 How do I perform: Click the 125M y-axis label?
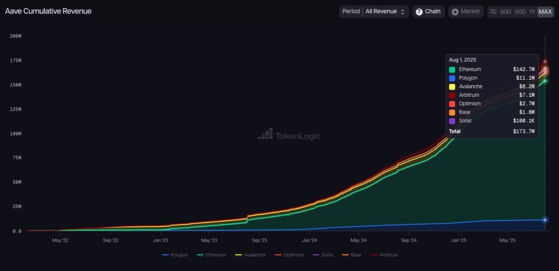(x=15, y=109)
